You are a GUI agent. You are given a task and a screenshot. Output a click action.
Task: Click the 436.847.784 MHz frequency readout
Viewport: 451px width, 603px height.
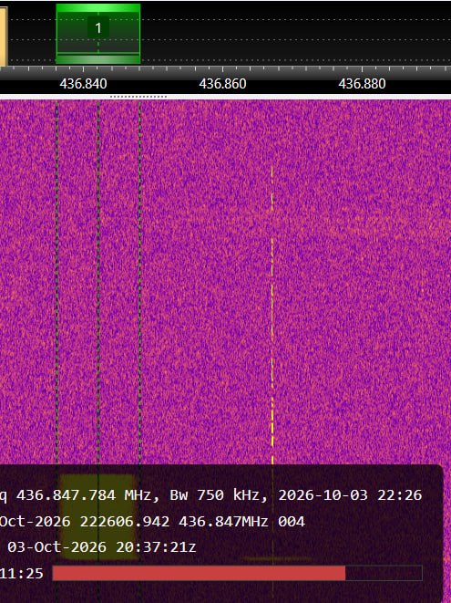click(x=84, y=495)
